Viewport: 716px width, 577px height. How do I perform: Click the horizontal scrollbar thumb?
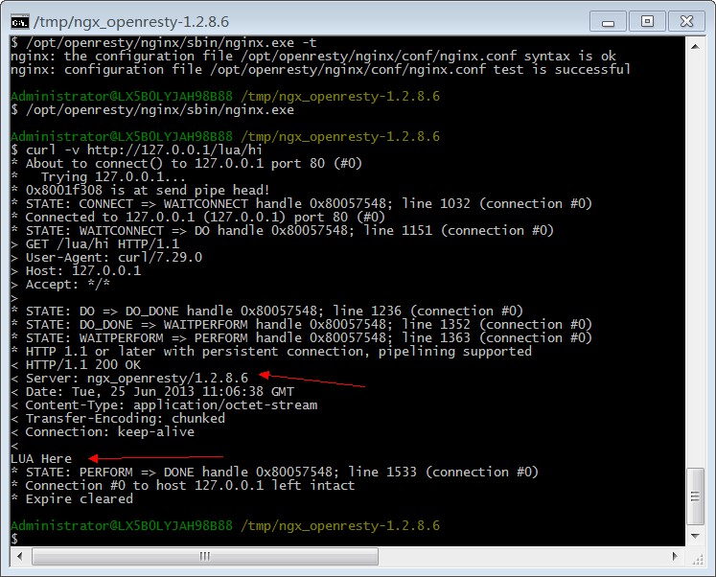pos(205,556)
